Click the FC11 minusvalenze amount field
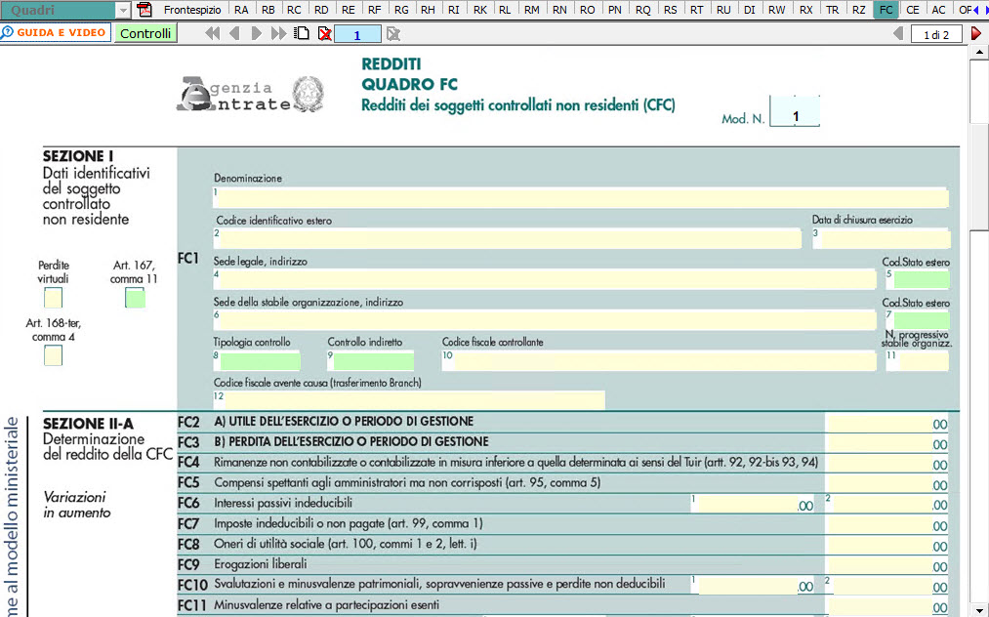Viewport: 989px width, 617px height. (886, 605)
